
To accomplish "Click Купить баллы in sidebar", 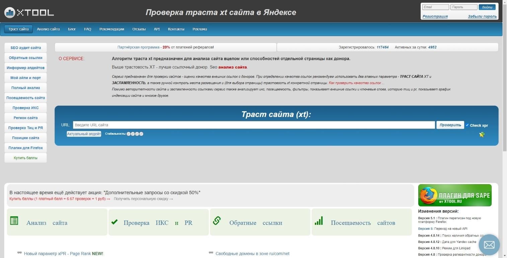I will click(25, 158).
